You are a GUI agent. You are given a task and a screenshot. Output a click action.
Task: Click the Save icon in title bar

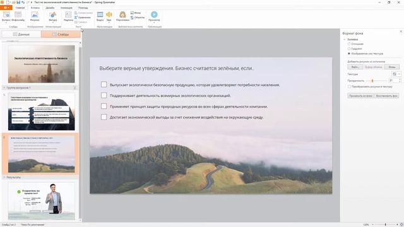[x=18, y=3]
